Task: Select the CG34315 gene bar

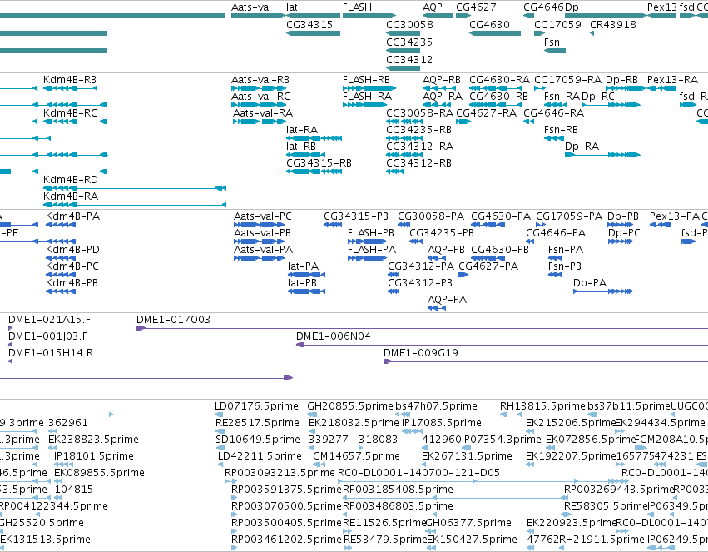Action: pos(313,33)
